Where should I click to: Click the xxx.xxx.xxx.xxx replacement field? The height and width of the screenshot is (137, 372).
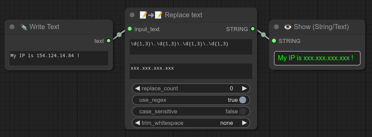click(191, 71)
